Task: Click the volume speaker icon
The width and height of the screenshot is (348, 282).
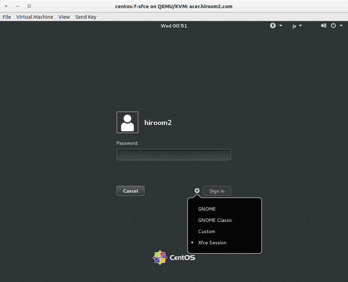Action: (323, 25)
